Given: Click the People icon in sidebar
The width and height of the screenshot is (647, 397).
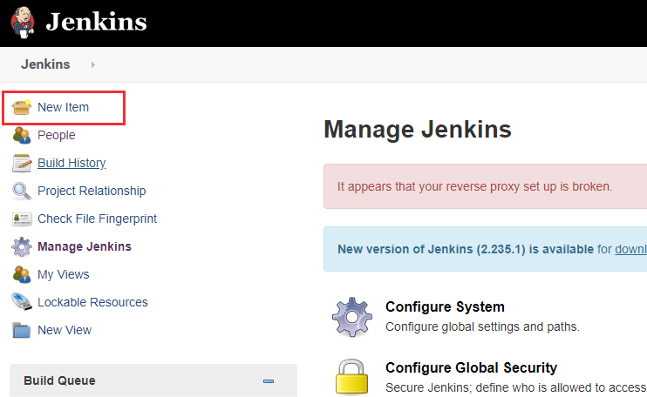Looking at the screenshot, I should tap(22, 135).
